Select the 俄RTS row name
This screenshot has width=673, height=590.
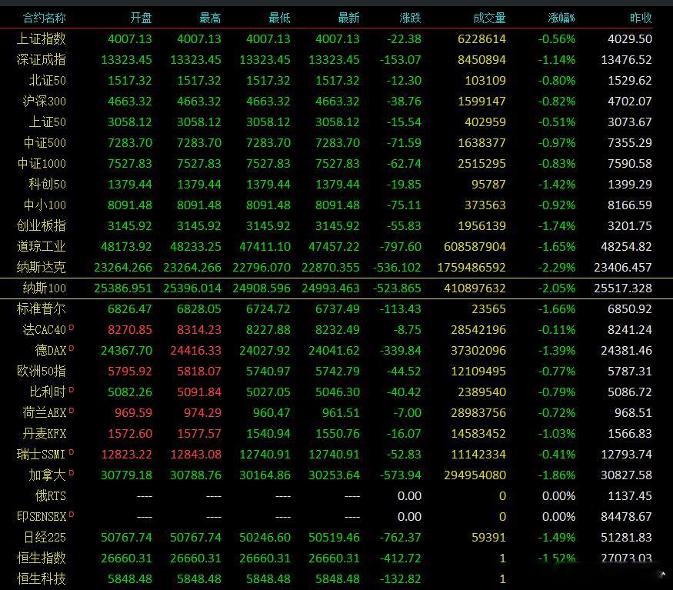pyautogui.click(x=51, y=496)
